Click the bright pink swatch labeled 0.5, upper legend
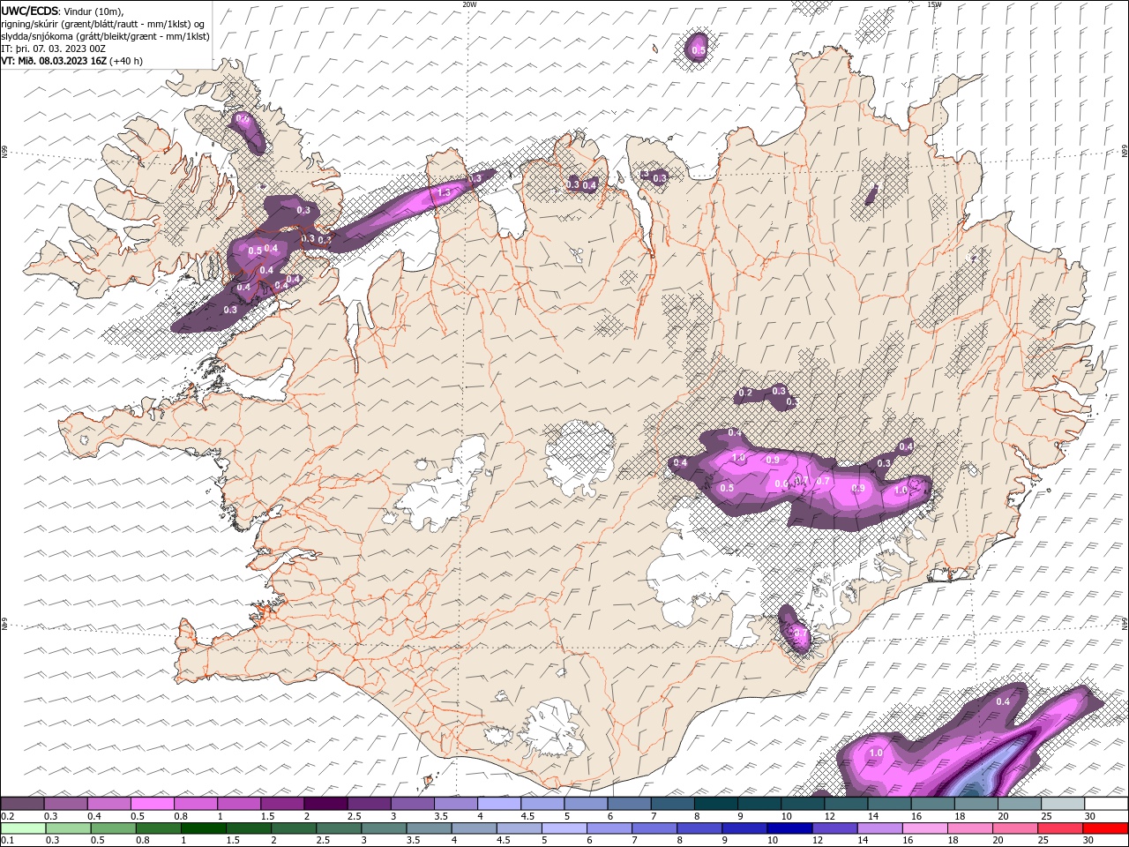The width and height of the screenshot is (1129, 847). tap(152, 804)
